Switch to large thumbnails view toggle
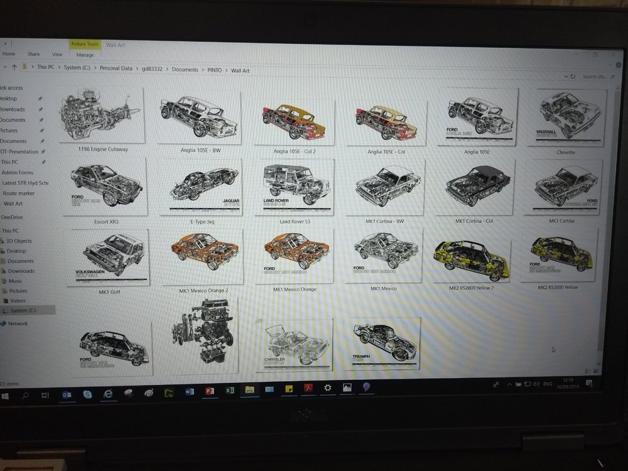 point(596,371)
